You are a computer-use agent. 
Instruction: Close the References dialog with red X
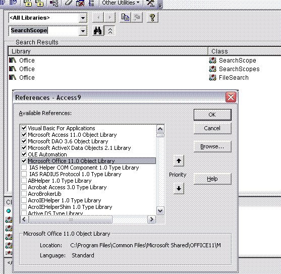coord(231,97)
